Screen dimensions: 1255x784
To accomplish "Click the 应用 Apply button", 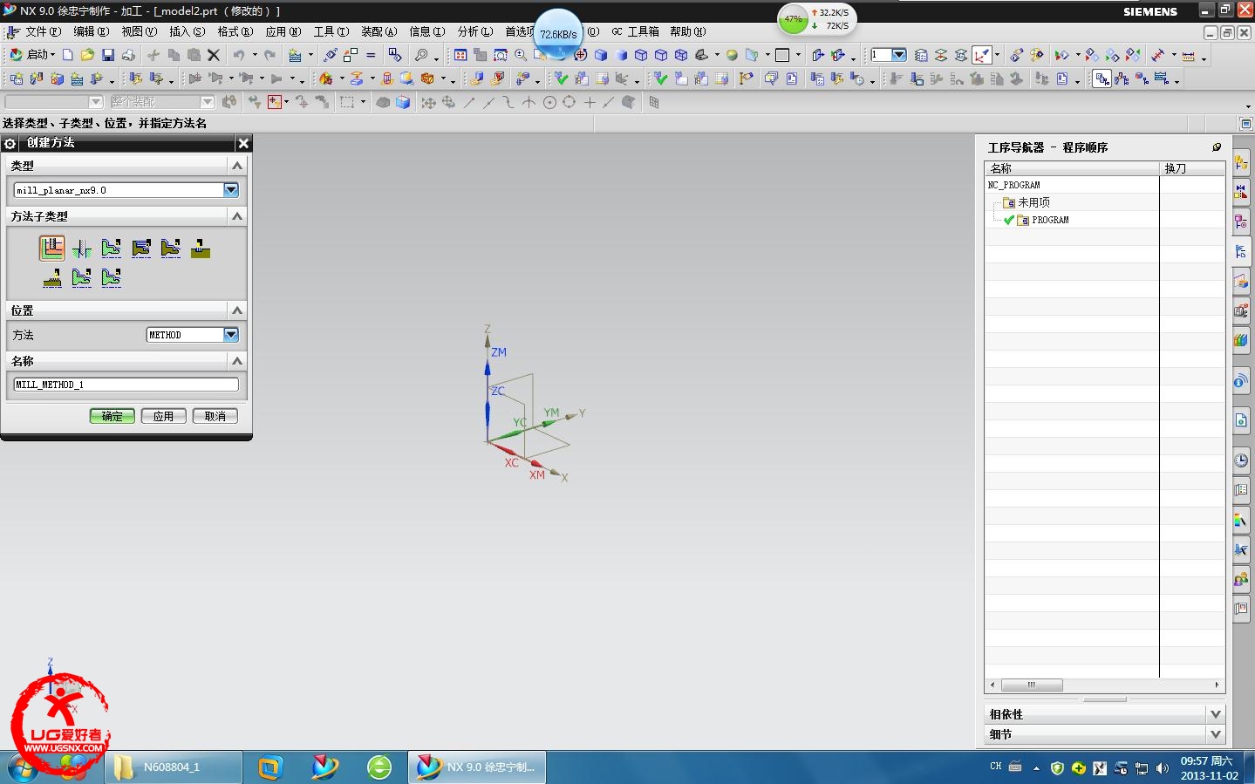I will (164, 416).
